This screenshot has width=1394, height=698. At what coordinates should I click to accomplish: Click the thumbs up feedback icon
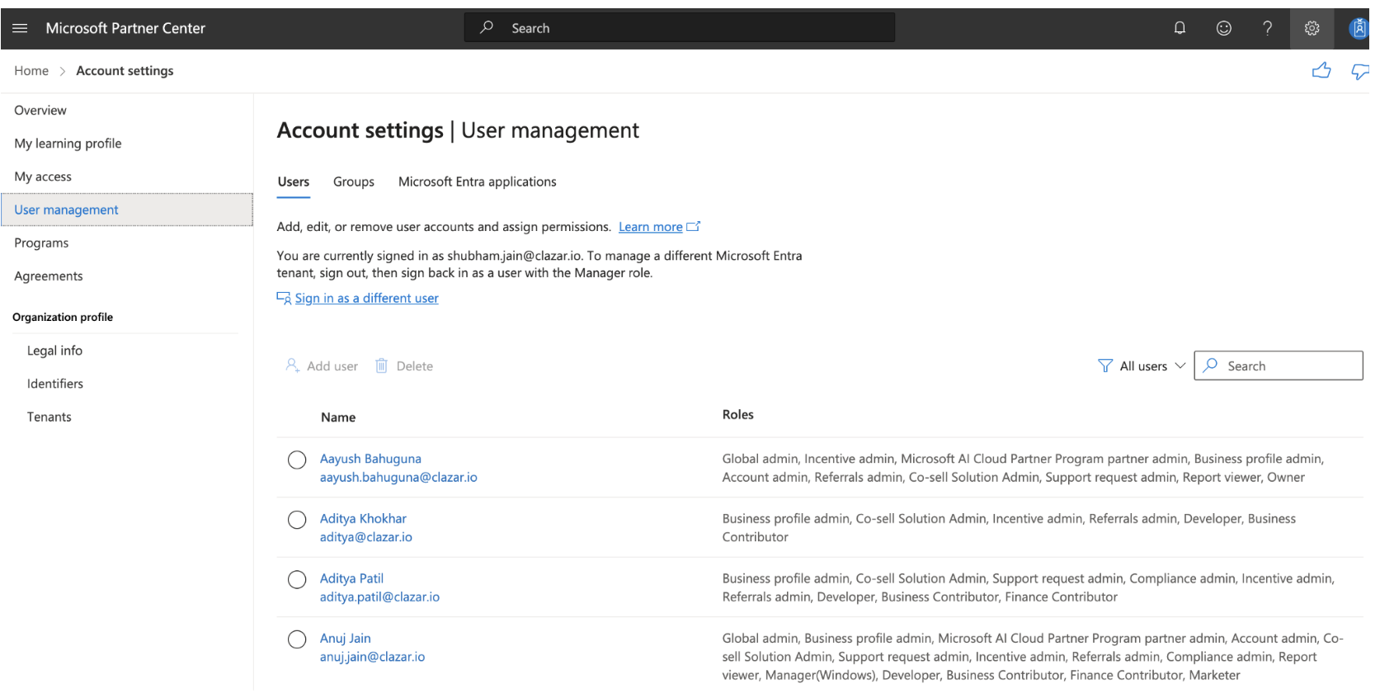[1321, 71]
